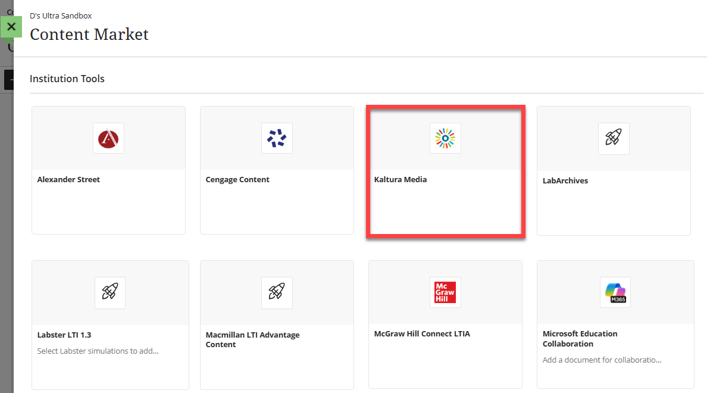Viewport: 707px width, 393px height.
Task: Click the Institution Tools heading
Action: [x=67, y=79]
